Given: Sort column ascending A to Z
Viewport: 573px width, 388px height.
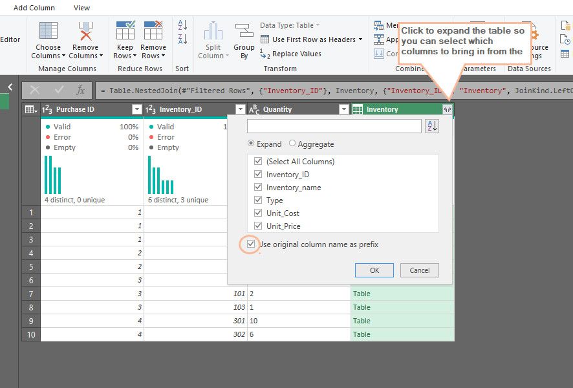Looking at the screenshot, I should [x=182, y=25].
